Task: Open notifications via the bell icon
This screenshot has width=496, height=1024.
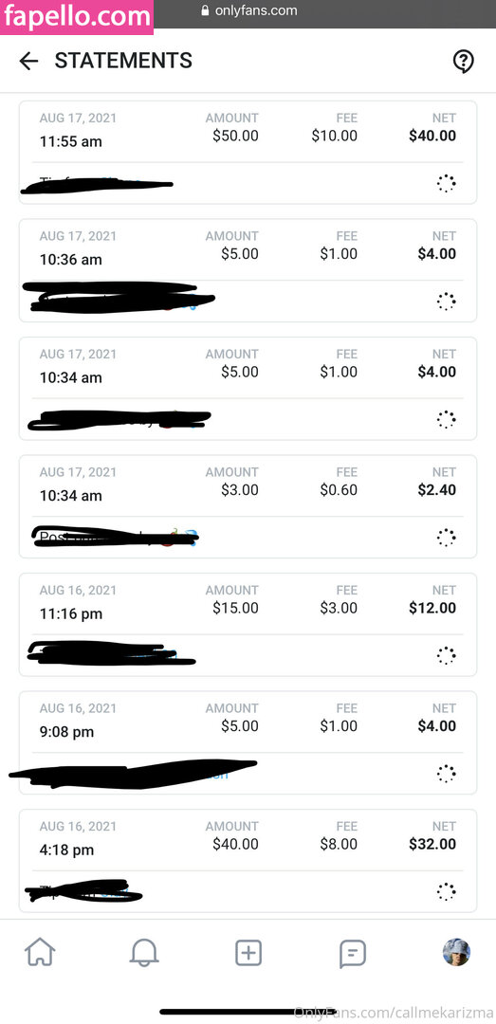Action: coord(144,953)
